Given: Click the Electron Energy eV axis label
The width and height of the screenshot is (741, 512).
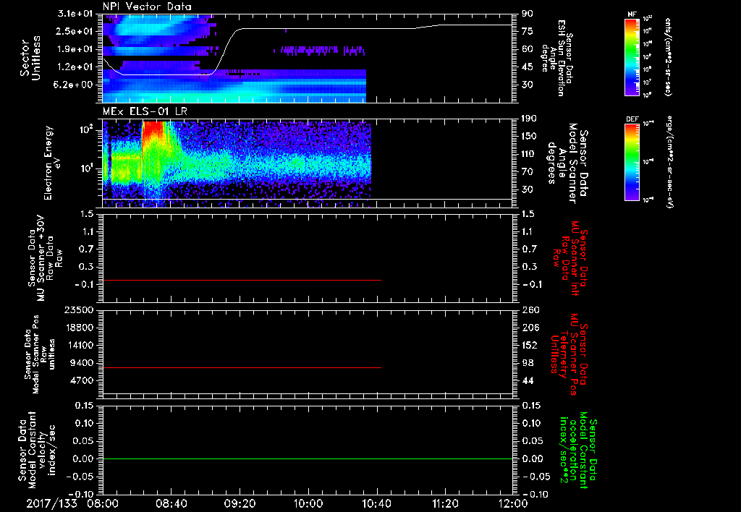Looking at the screenshot, I should pos(51,163).
